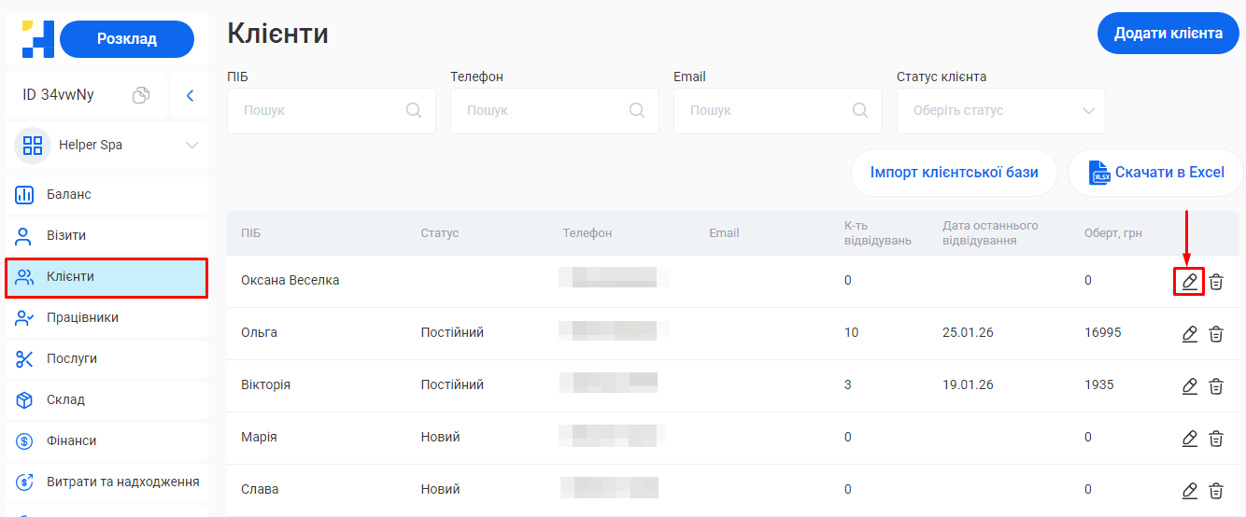This screenshot has height=517, width=1246.
Task: Open Послуги in the sidebar
Action: 106,359
